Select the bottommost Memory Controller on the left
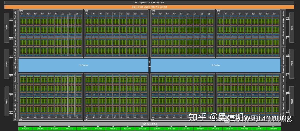Image resolution: width=300 pixels, height=131 pixels. click(16, 112)
